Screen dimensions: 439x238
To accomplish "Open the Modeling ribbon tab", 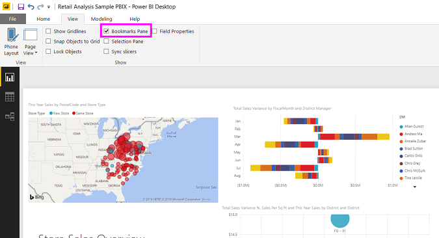I will (x=101, y=19).
